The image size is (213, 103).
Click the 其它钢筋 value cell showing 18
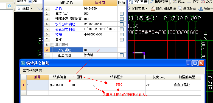pyautogui.click(x=100, y=50)
